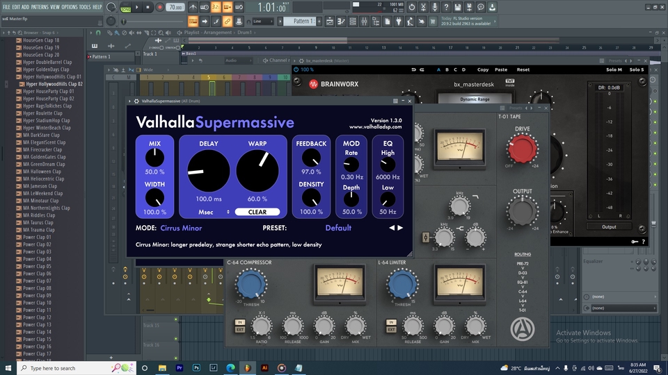Open the PATTERNS menu
This screenshot has height=375, width=668.
coord(39,7)
